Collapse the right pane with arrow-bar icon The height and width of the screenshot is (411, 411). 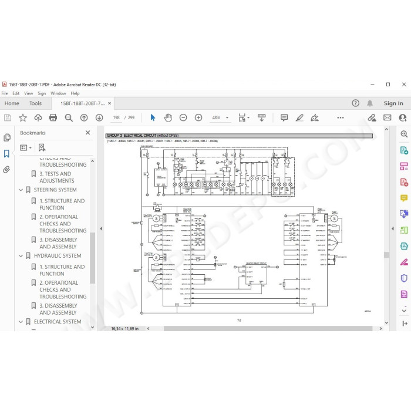405,324
